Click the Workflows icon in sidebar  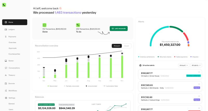[x=6, y=91]
